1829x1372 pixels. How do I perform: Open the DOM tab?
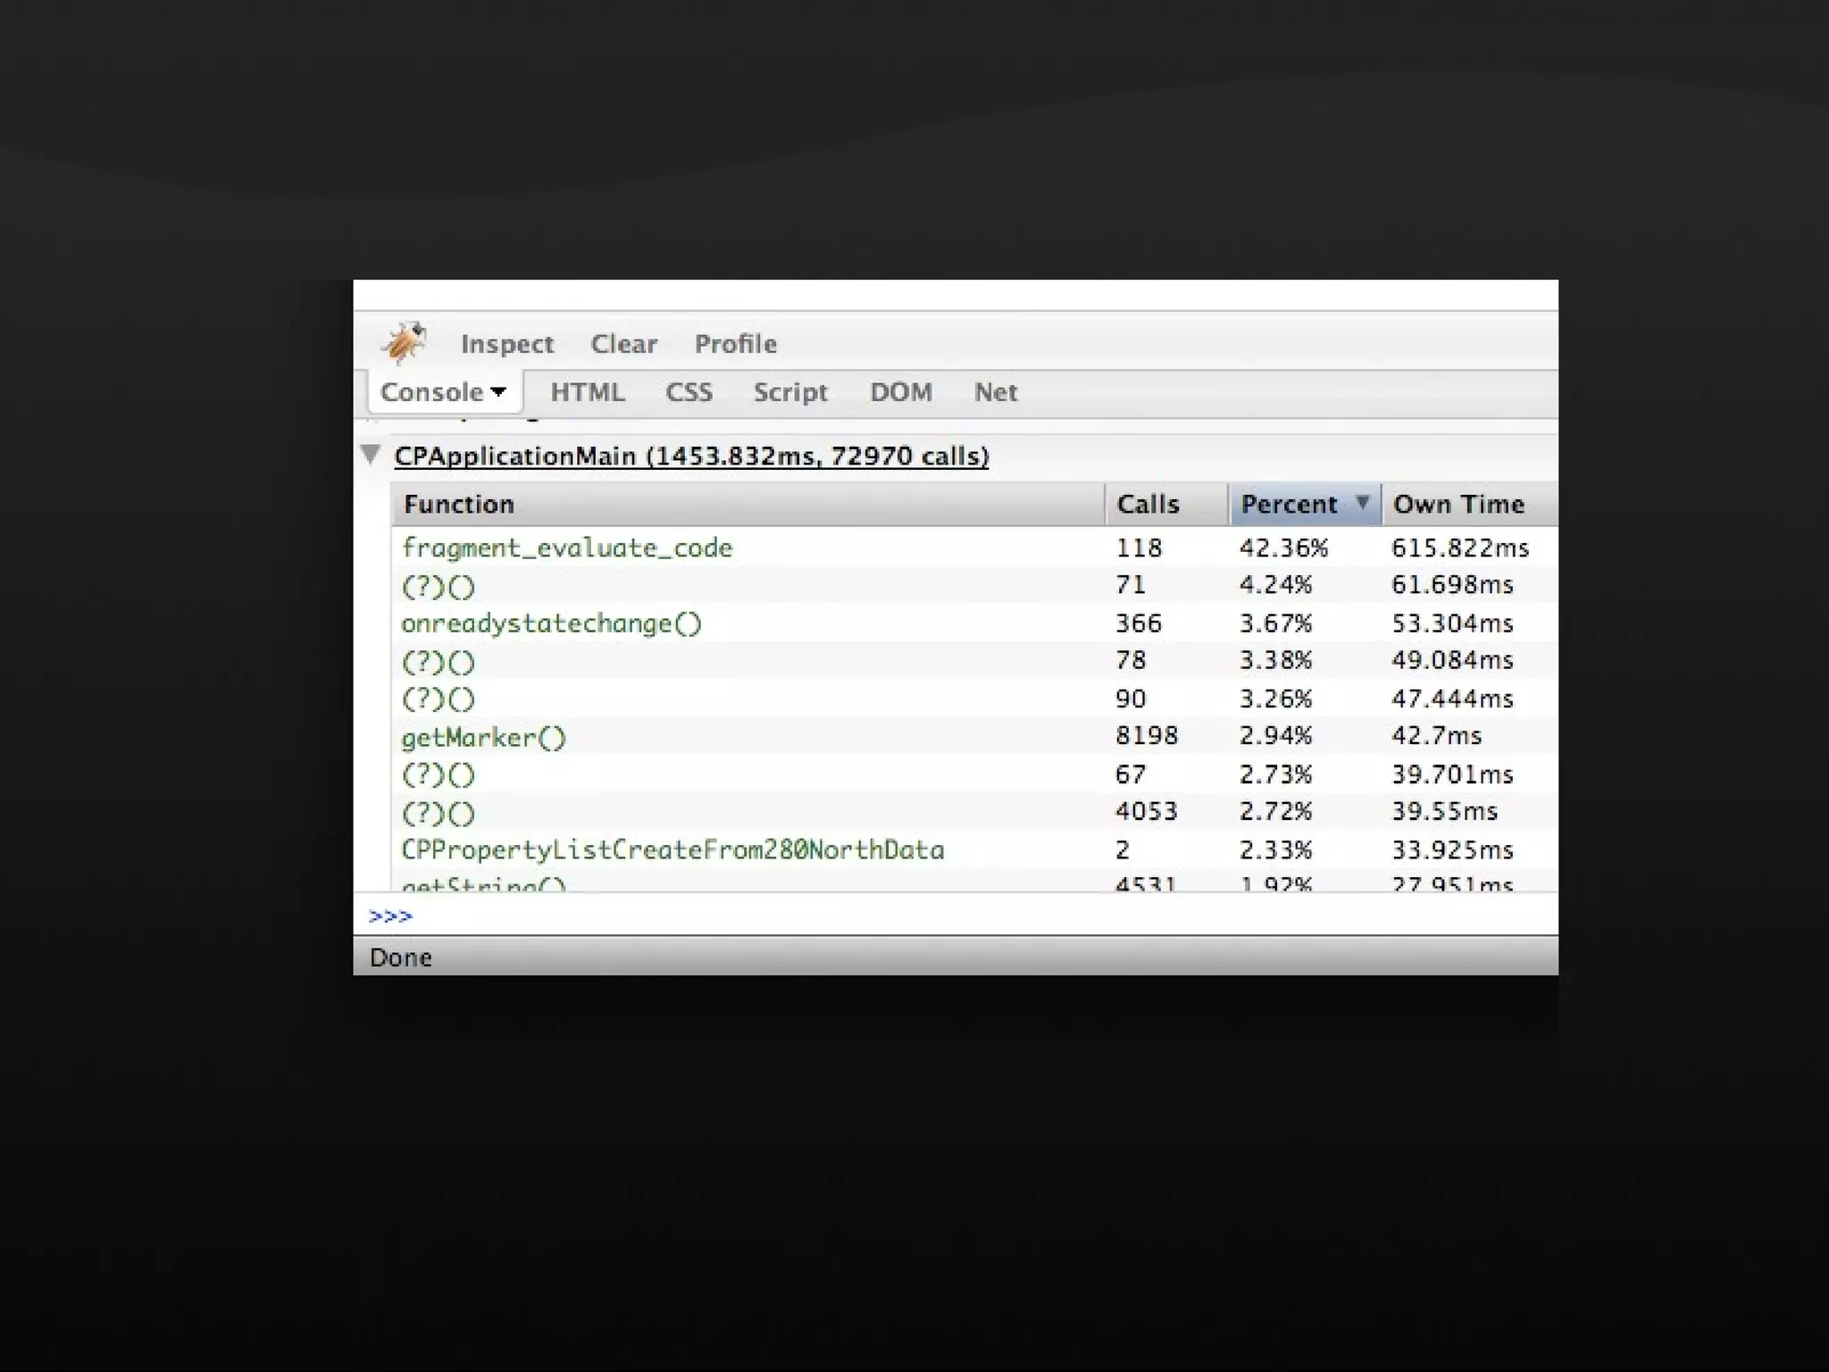pos(900,392)
